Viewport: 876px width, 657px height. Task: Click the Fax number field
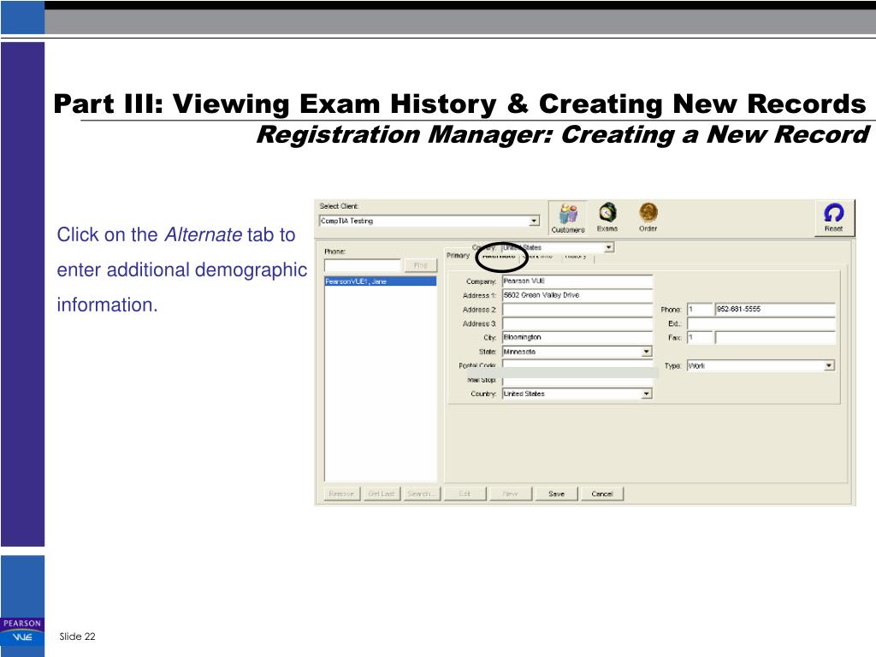pyautogui.click(x=775, y=337)
